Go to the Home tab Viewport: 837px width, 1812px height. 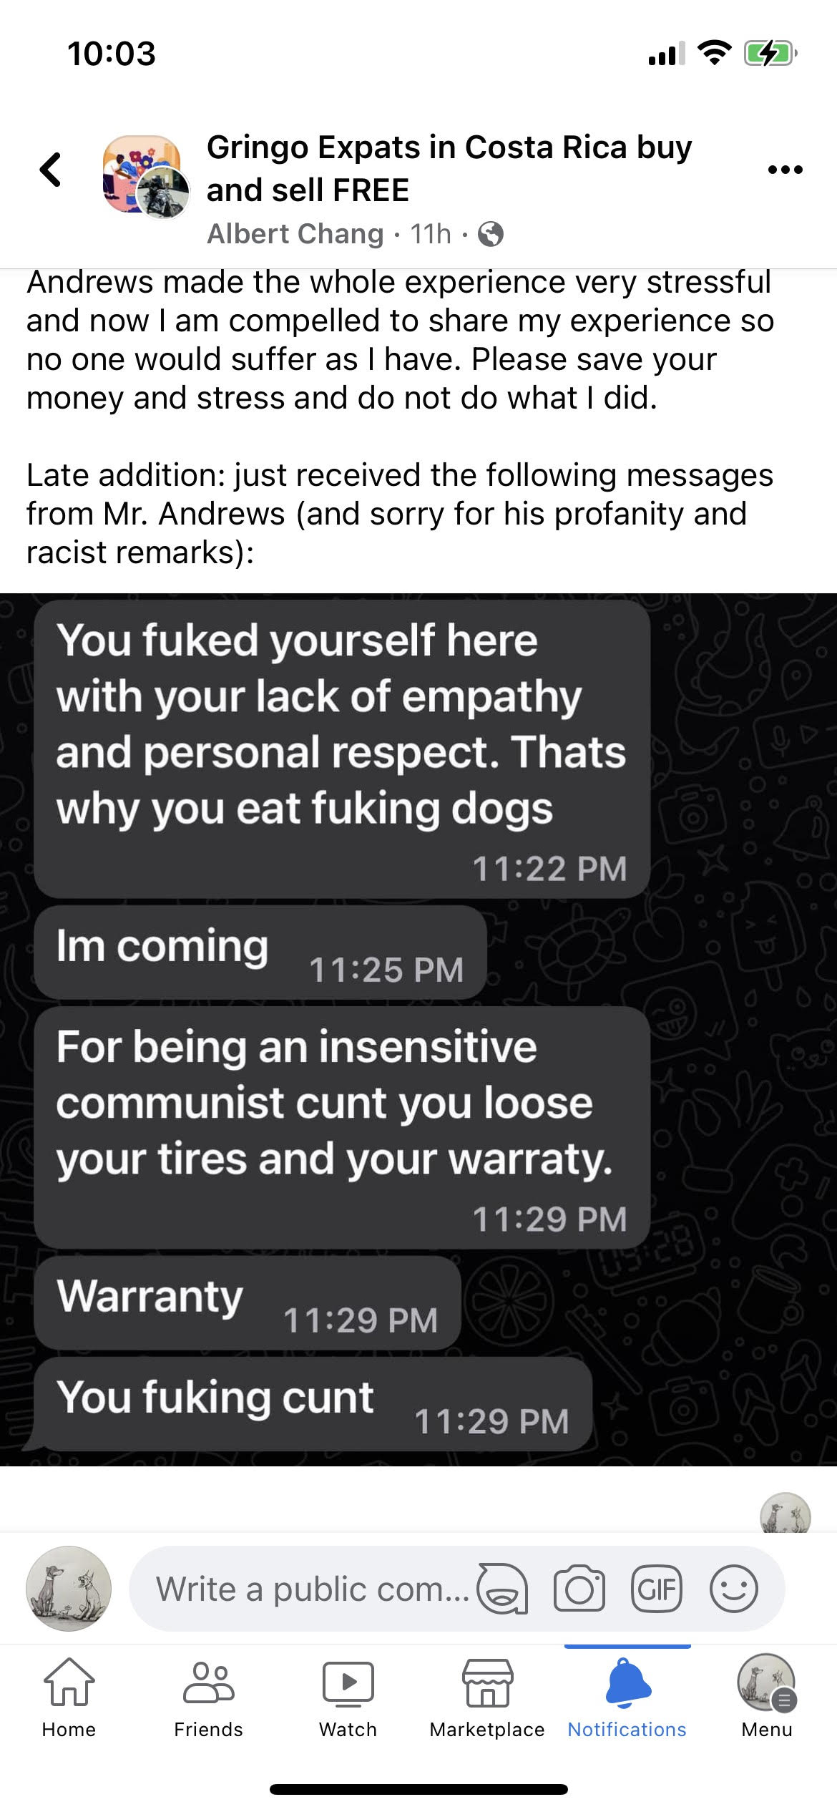coord(69,1698)
